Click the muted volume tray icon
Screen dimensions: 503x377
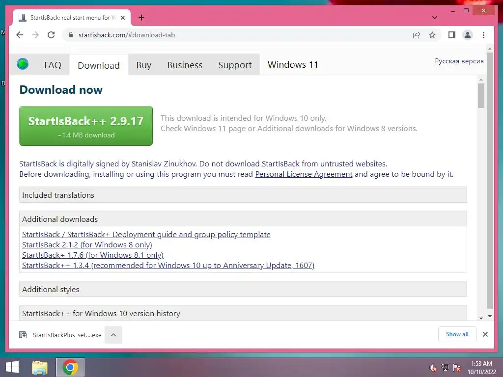pyautogui.click(x=433, y=368)
